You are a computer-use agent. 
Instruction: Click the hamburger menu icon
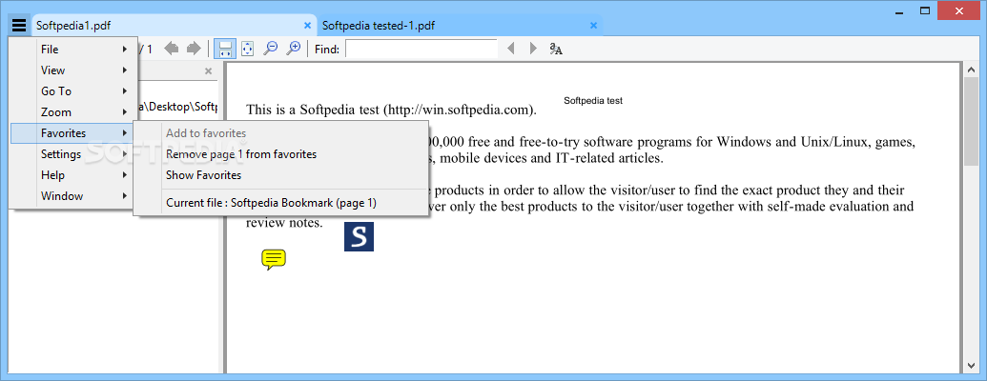coord(19,25)
